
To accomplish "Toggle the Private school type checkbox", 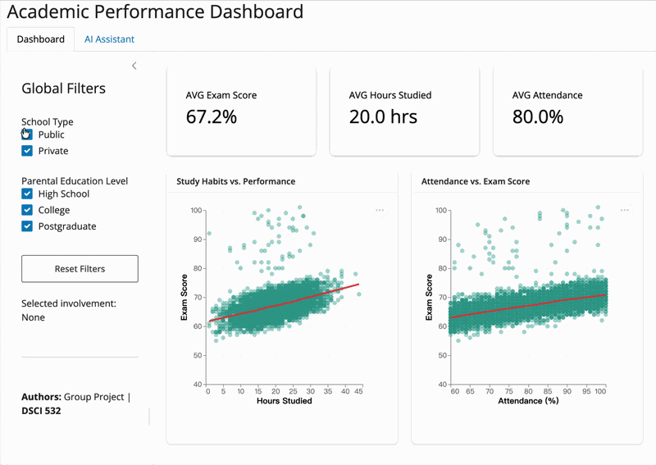I will 27,151.
